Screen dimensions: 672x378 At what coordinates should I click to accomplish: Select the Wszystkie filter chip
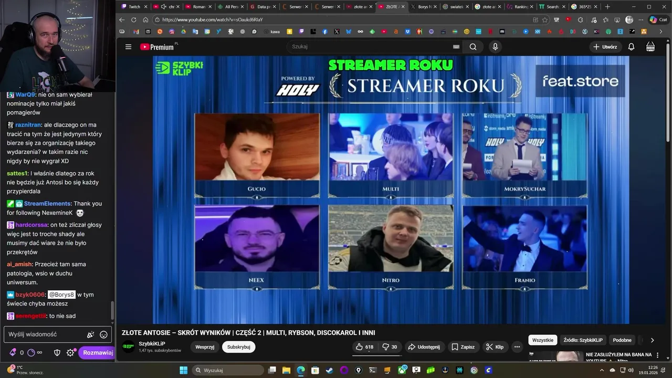[x=542, y=340]
